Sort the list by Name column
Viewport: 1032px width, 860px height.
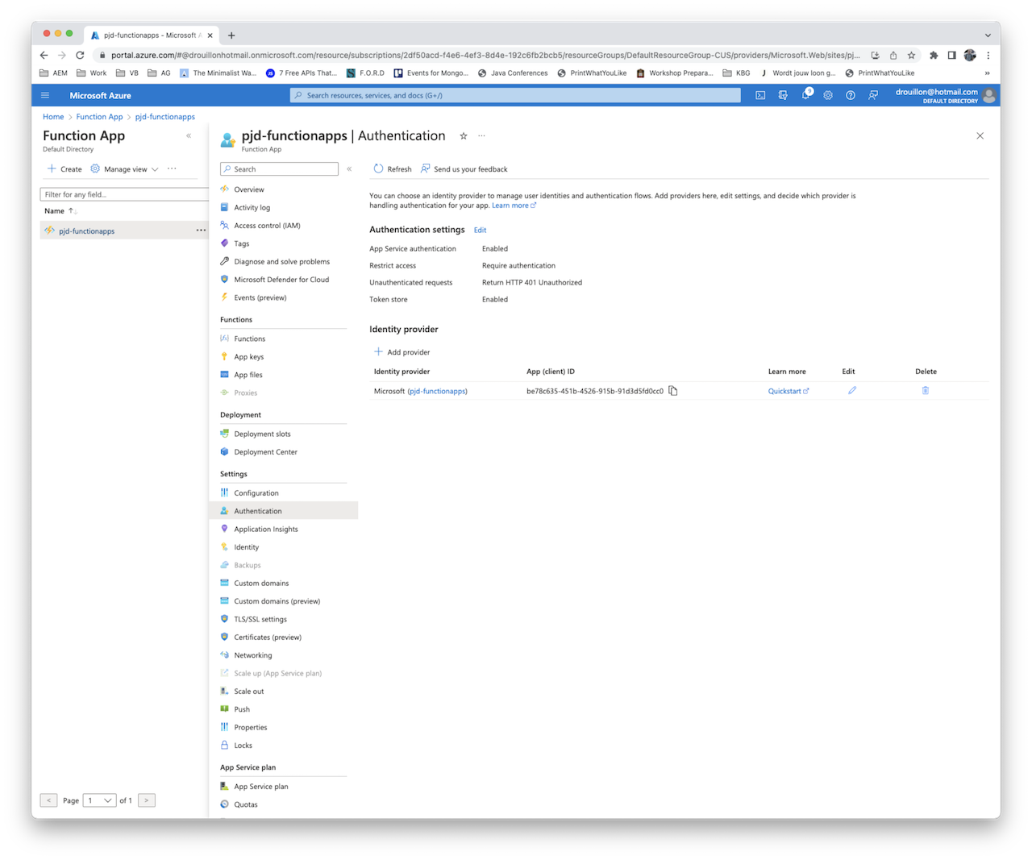point(60,211)
